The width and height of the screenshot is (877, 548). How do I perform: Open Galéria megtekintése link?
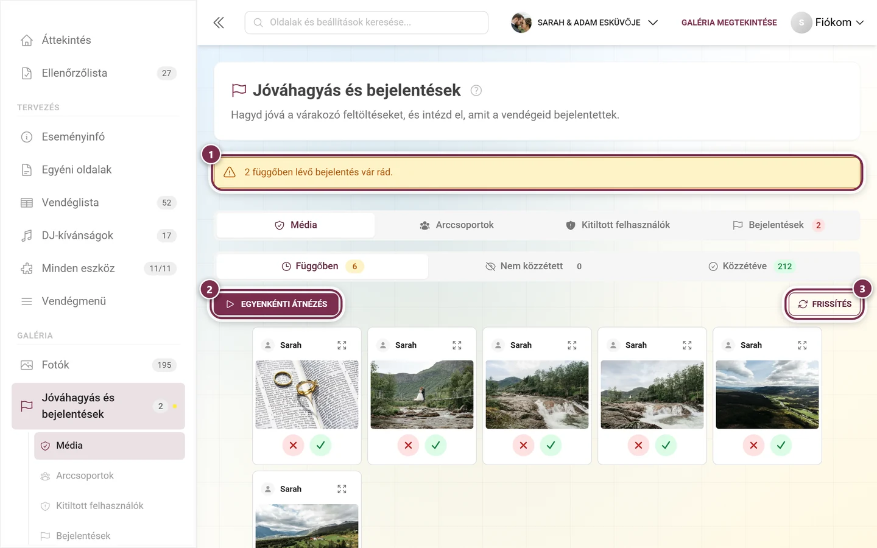(729, 23)
